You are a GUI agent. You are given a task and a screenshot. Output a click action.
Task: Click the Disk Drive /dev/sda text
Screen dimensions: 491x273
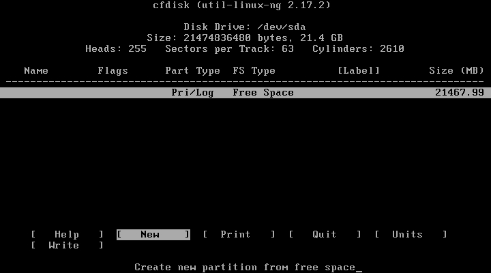pos(245,27)
